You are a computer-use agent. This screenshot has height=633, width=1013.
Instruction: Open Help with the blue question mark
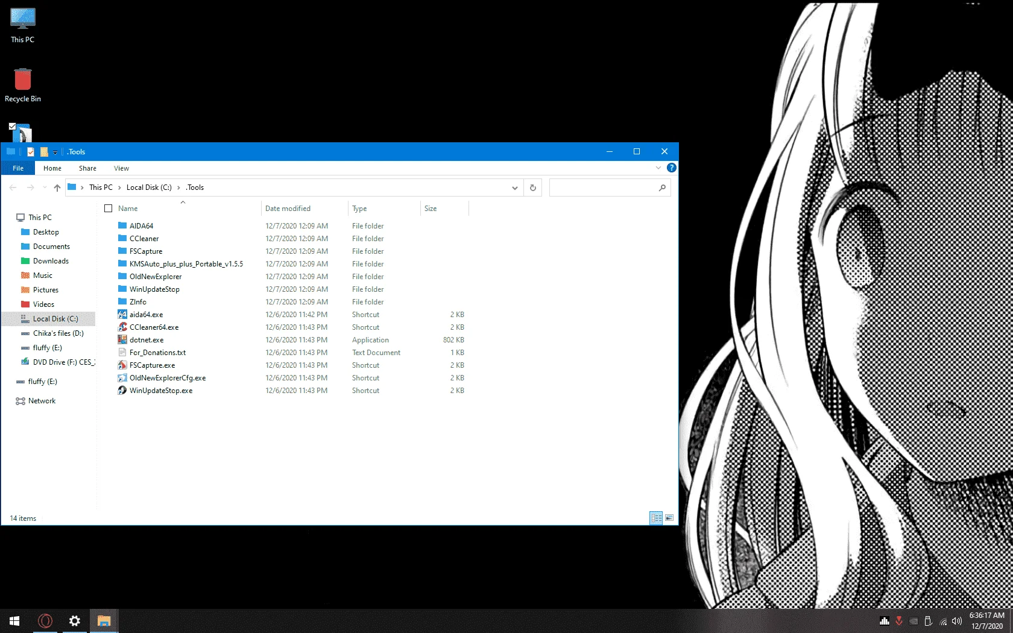(672, 168)
